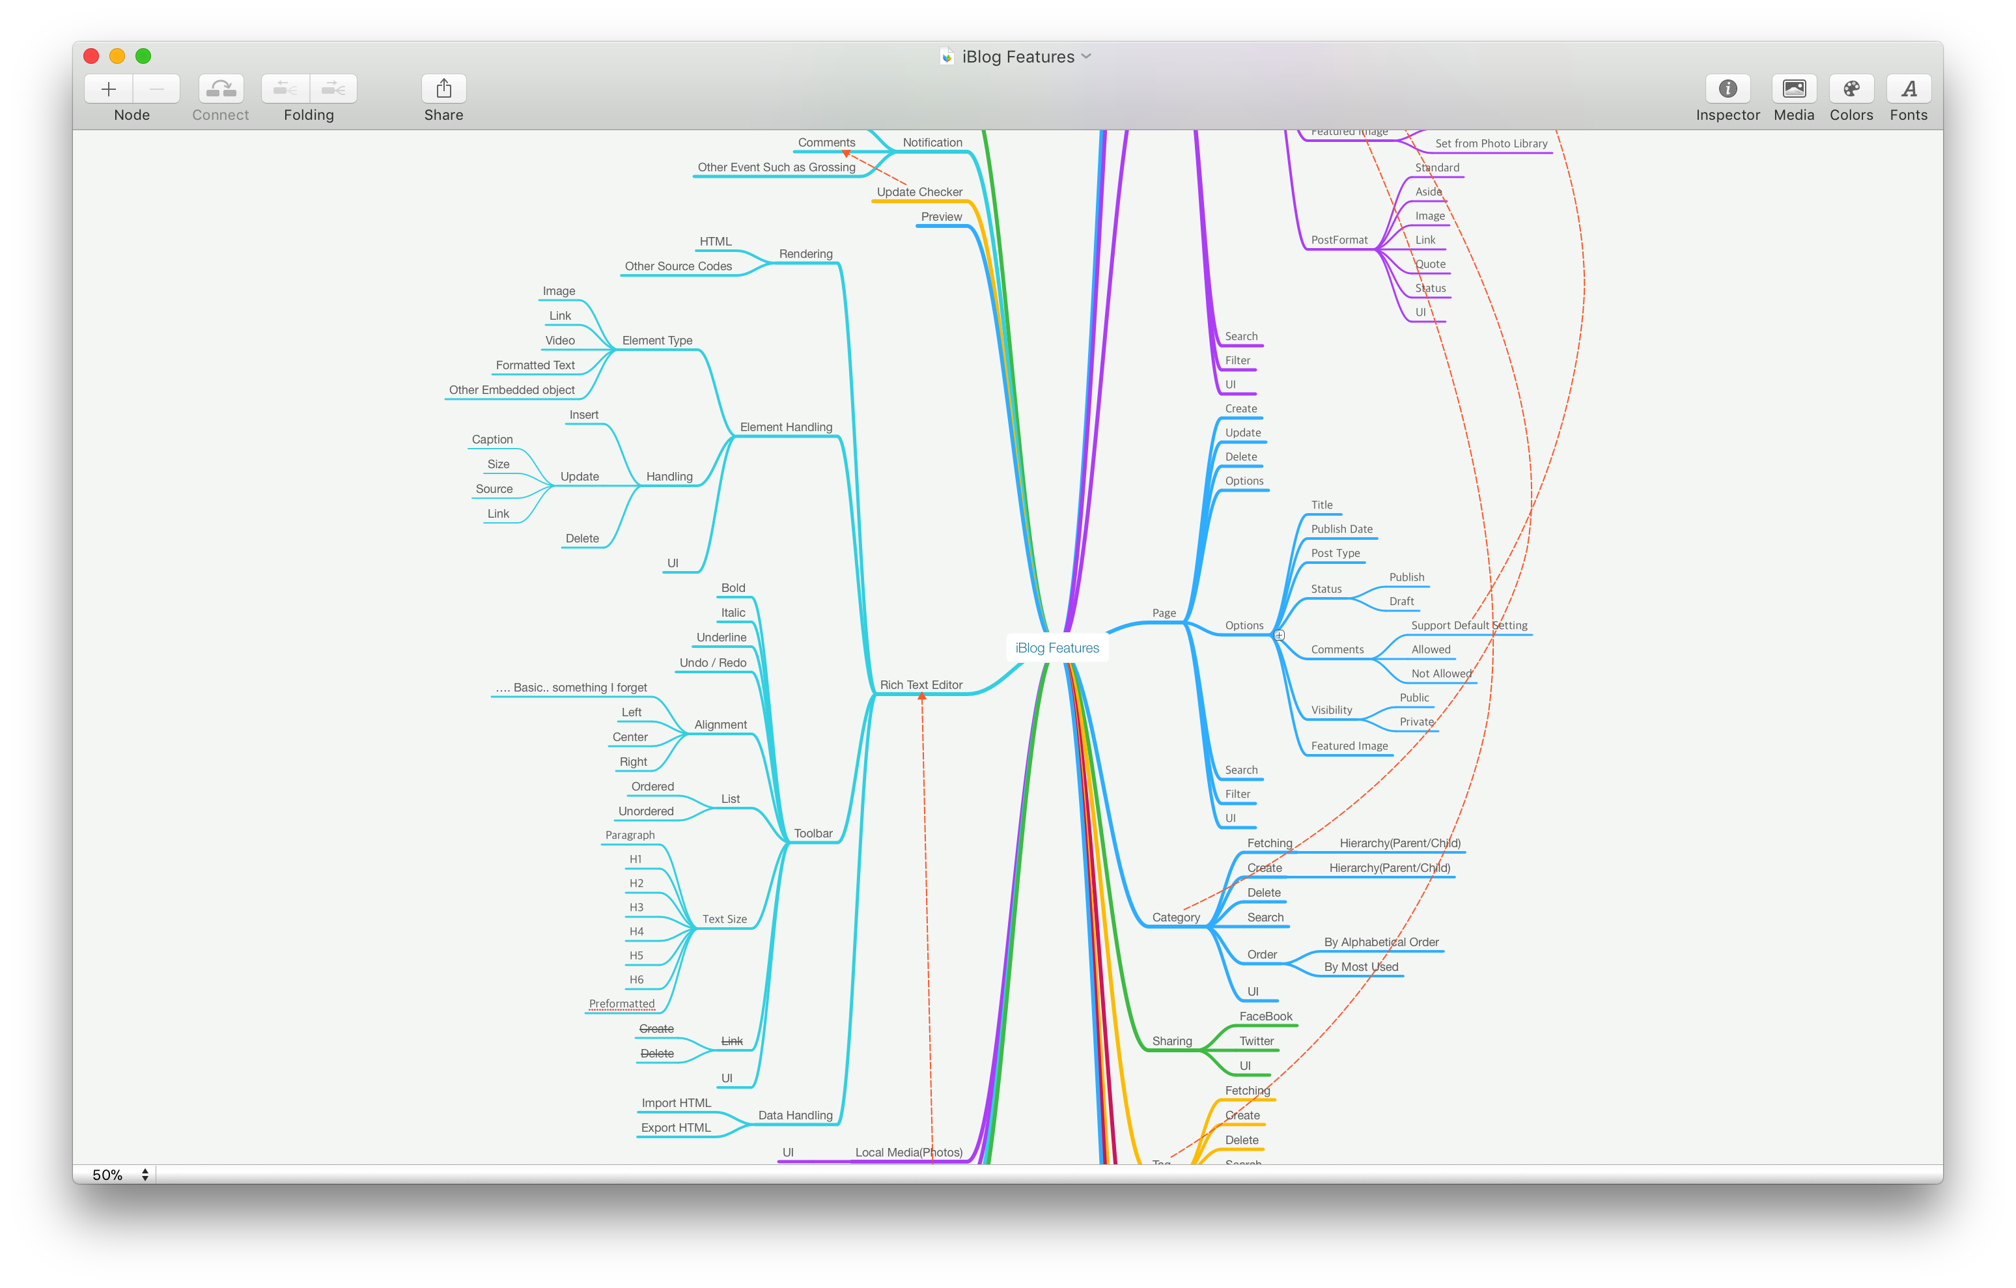The width and height of the screenshot is (2016, 1288).
Task: Fold branches with the left Folding icon
Action: click(285, 89)
